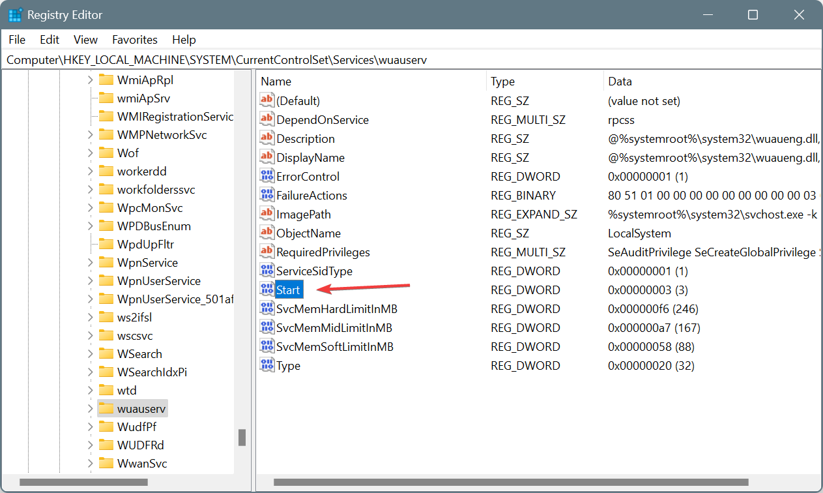
Task: Open the File menu
Action: 17,40
